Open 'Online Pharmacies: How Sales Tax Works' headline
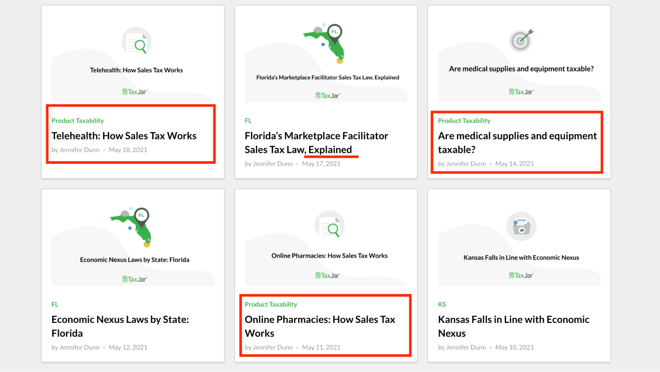Image resolution: width=660 pixels, height=372 pixels. click(320, 326)
